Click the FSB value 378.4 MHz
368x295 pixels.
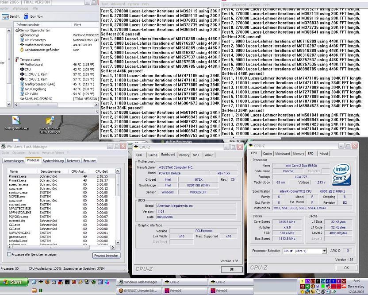click(x=287, y=233)
